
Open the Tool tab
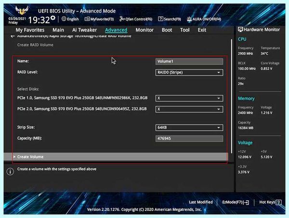point(184,30)
